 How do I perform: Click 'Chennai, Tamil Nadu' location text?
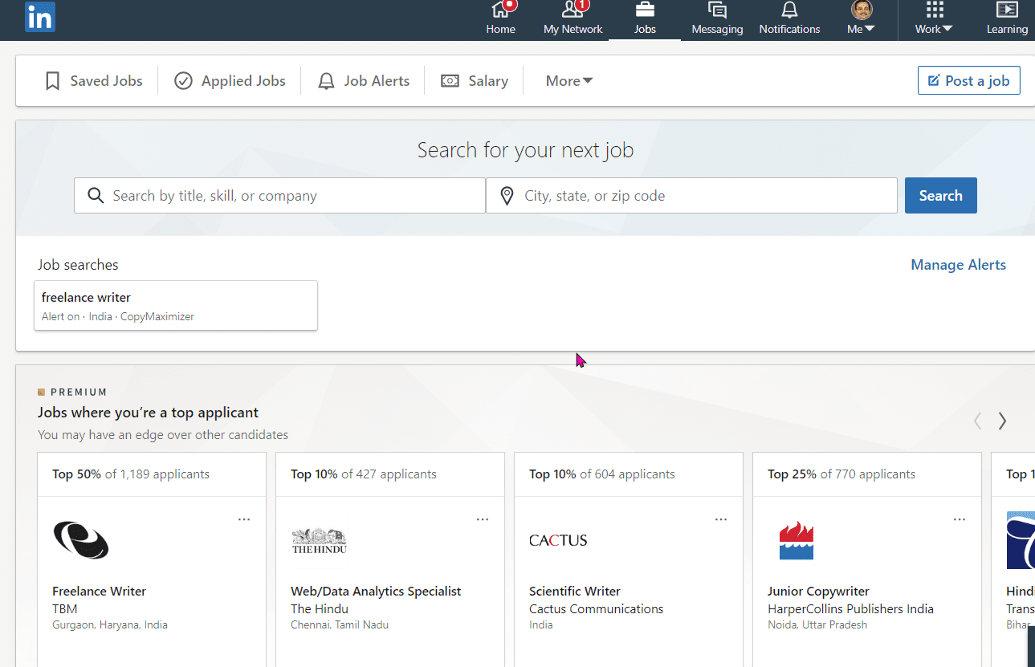point(340,624)
